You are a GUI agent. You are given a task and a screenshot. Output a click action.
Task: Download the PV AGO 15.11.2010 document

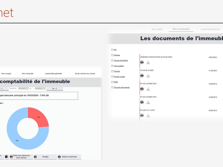pyautogui.click(x=148, y=115)
